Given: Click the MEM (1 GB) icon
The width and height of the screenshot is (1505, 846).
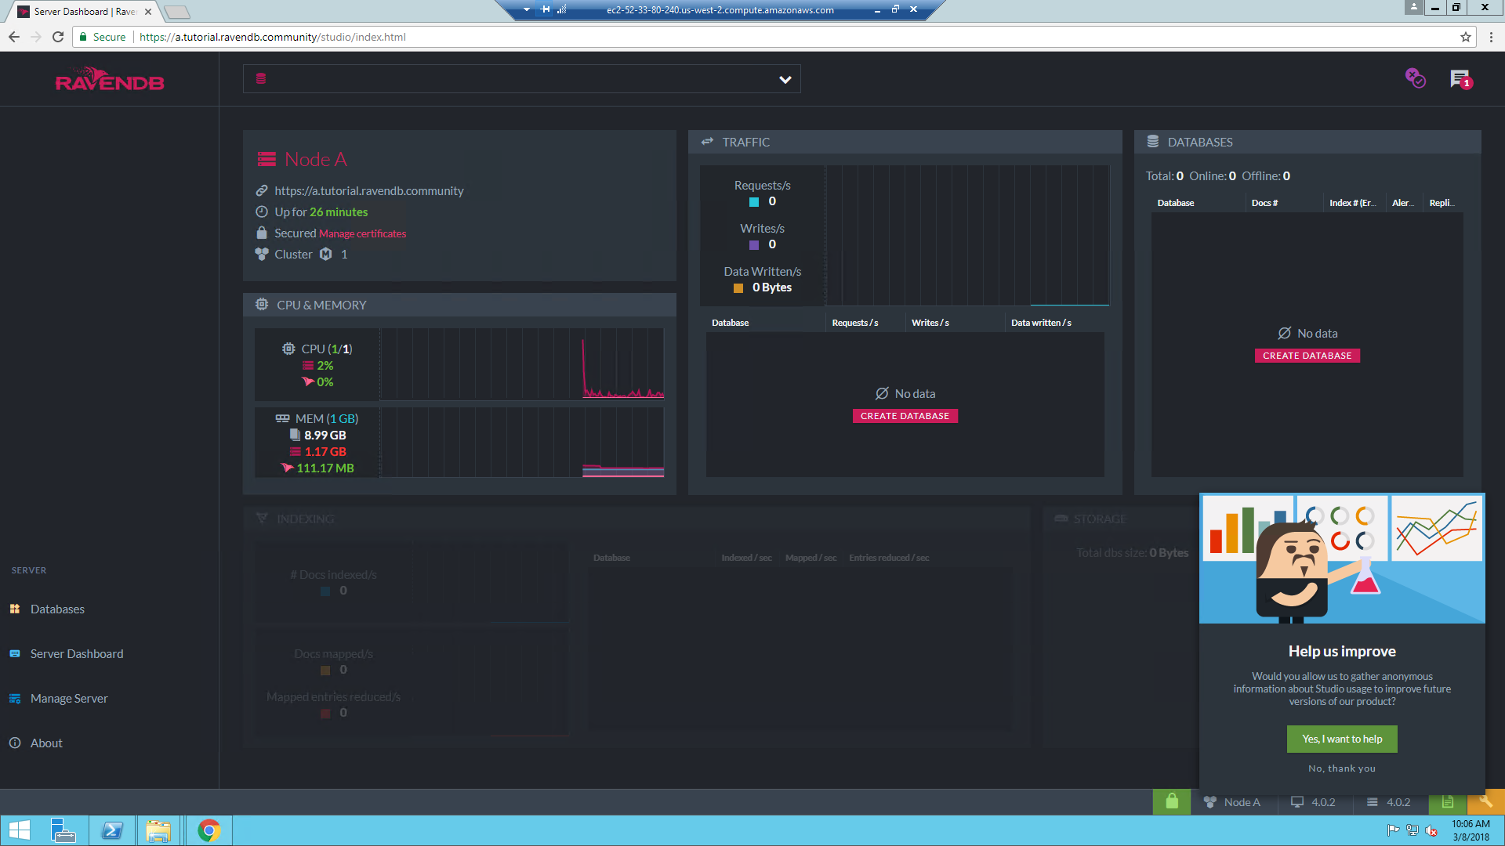Looking at the screenshot, I should [x=282, y=418].
